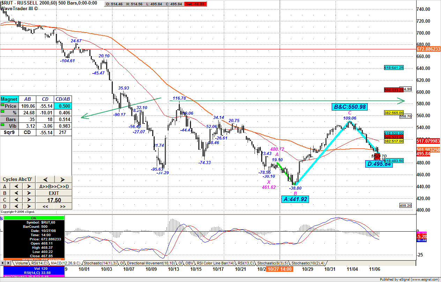Open the Stochastic(8(3),5) tab
The image size is (441, 282).
point(272,263)
